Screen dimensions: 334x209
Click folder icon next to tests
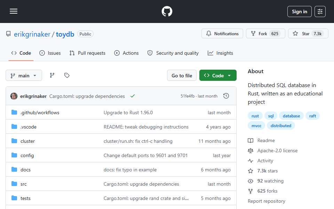tap(14, 198)
